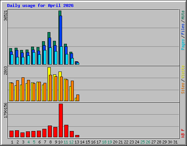Click the red 'KB F' legend label
Viewport: 187px width, 146px height.
183,133
